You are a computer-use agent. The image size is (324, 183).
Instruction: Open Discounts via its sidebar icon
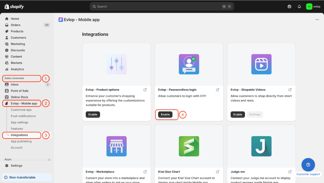7,50
